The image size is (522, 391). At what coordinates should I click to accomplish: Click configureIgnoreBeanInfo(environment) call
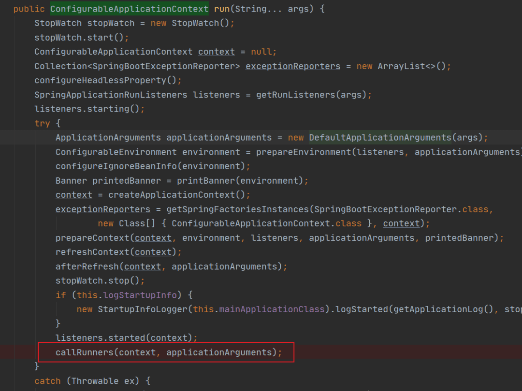(x=150, y=166)
